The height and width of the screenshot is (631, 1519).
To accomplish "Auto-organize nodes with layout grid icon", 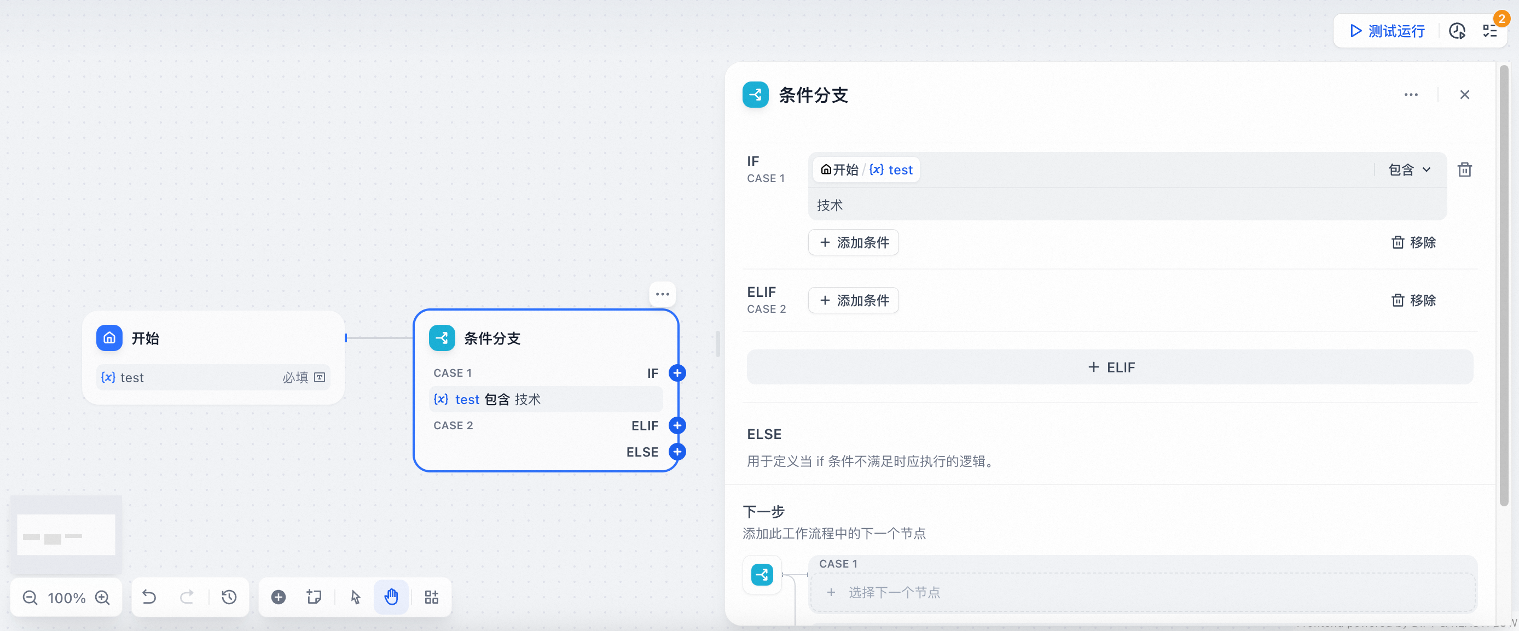I will click(432, 598).
